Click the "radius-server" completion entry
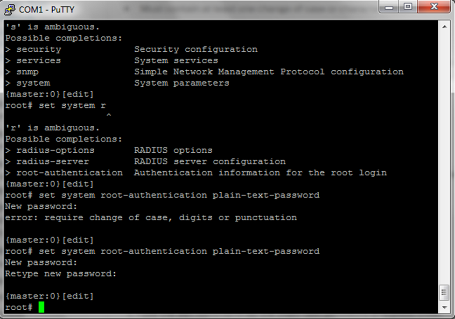Image resolution: width=455 pixels, height=319 pixels. [x=52, y=162]
